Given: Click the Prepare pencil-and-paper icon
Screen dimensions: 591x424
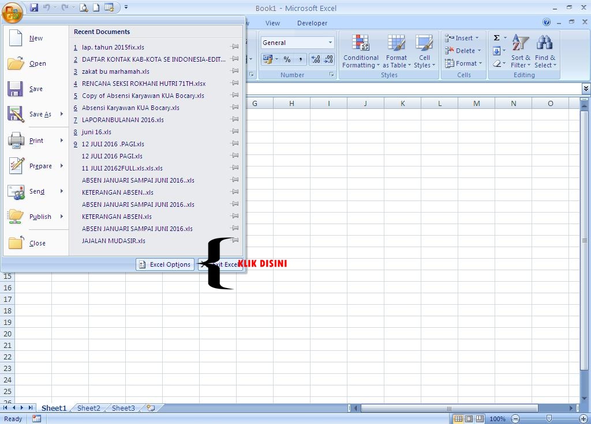Looking at the screenshot, I should (16, 165).
